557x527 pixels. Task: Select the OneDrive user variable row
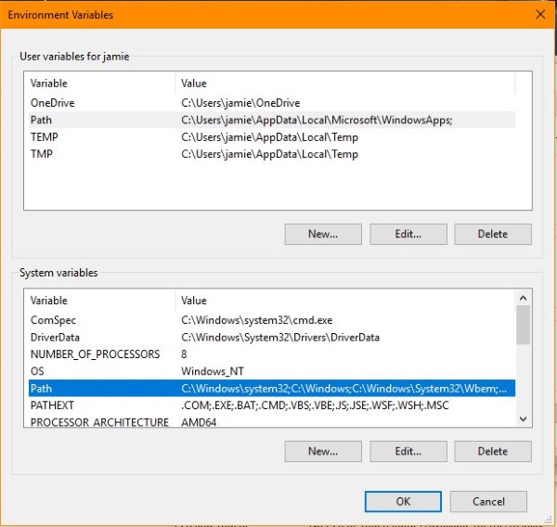[272, 103]
